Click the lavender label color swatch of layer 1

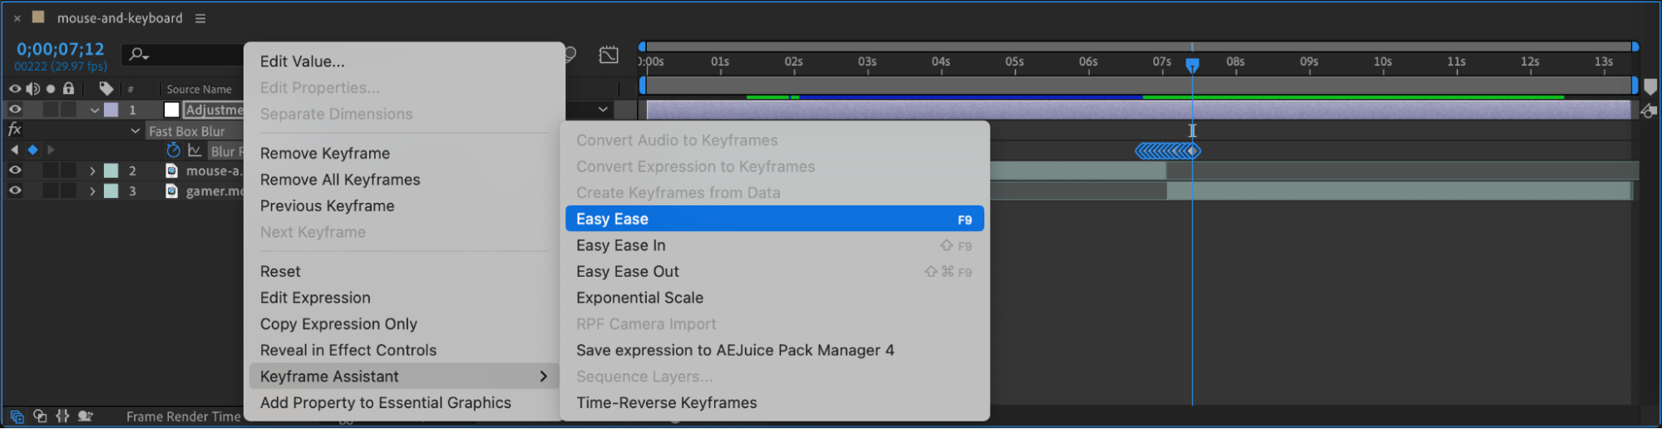pos(111,110)
